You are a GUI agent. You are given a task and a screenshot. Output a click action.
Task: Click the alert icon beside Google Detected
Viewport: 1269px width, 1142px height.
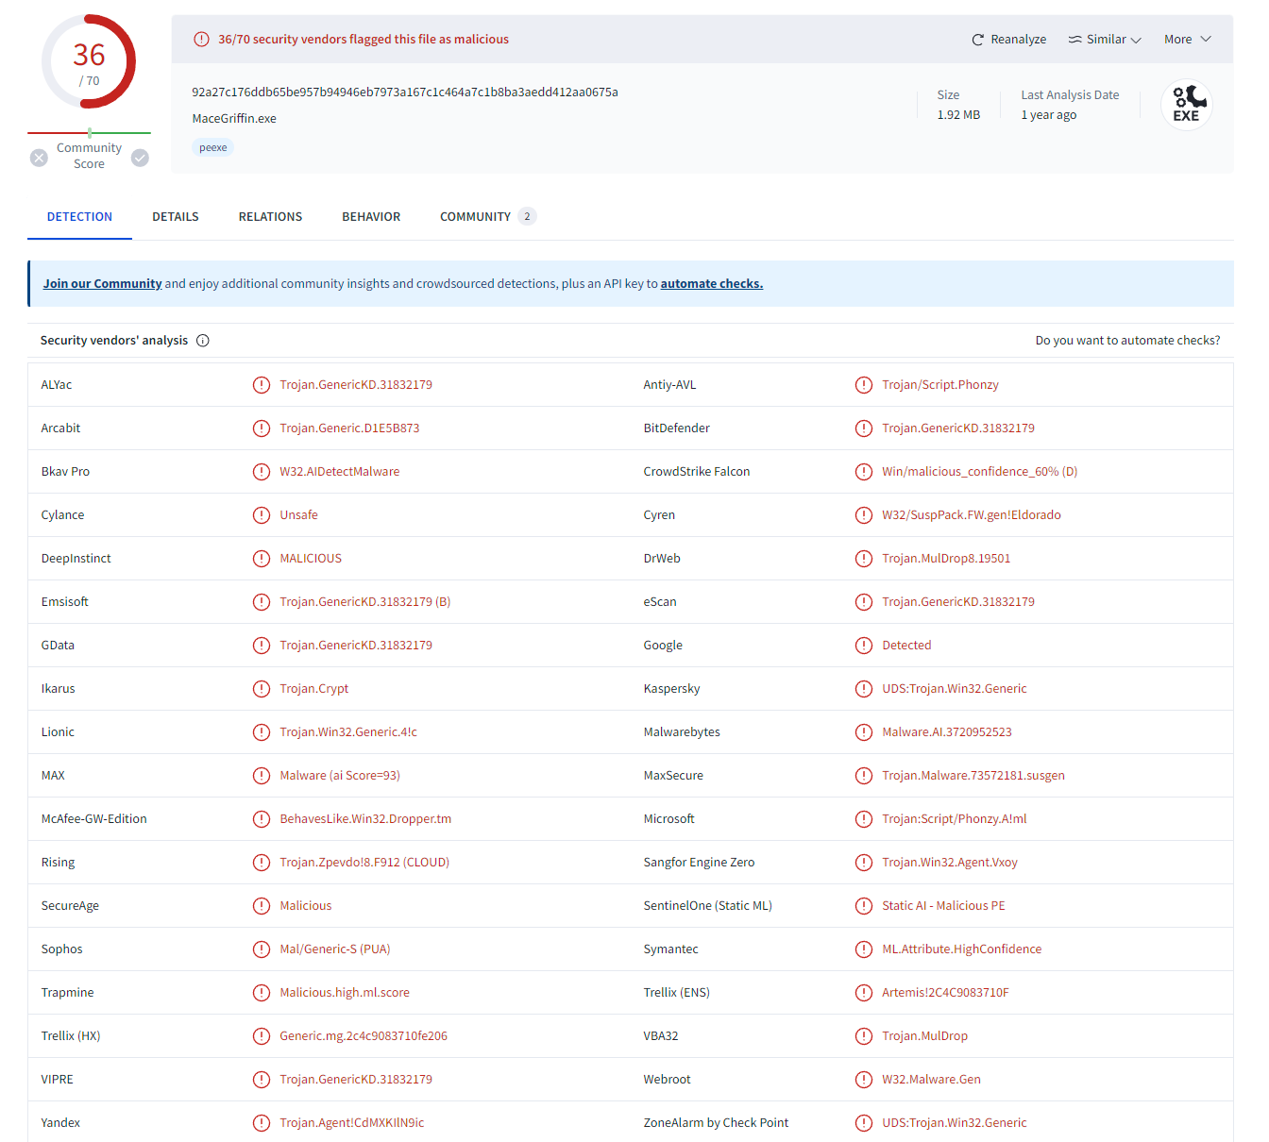(864, 646)
